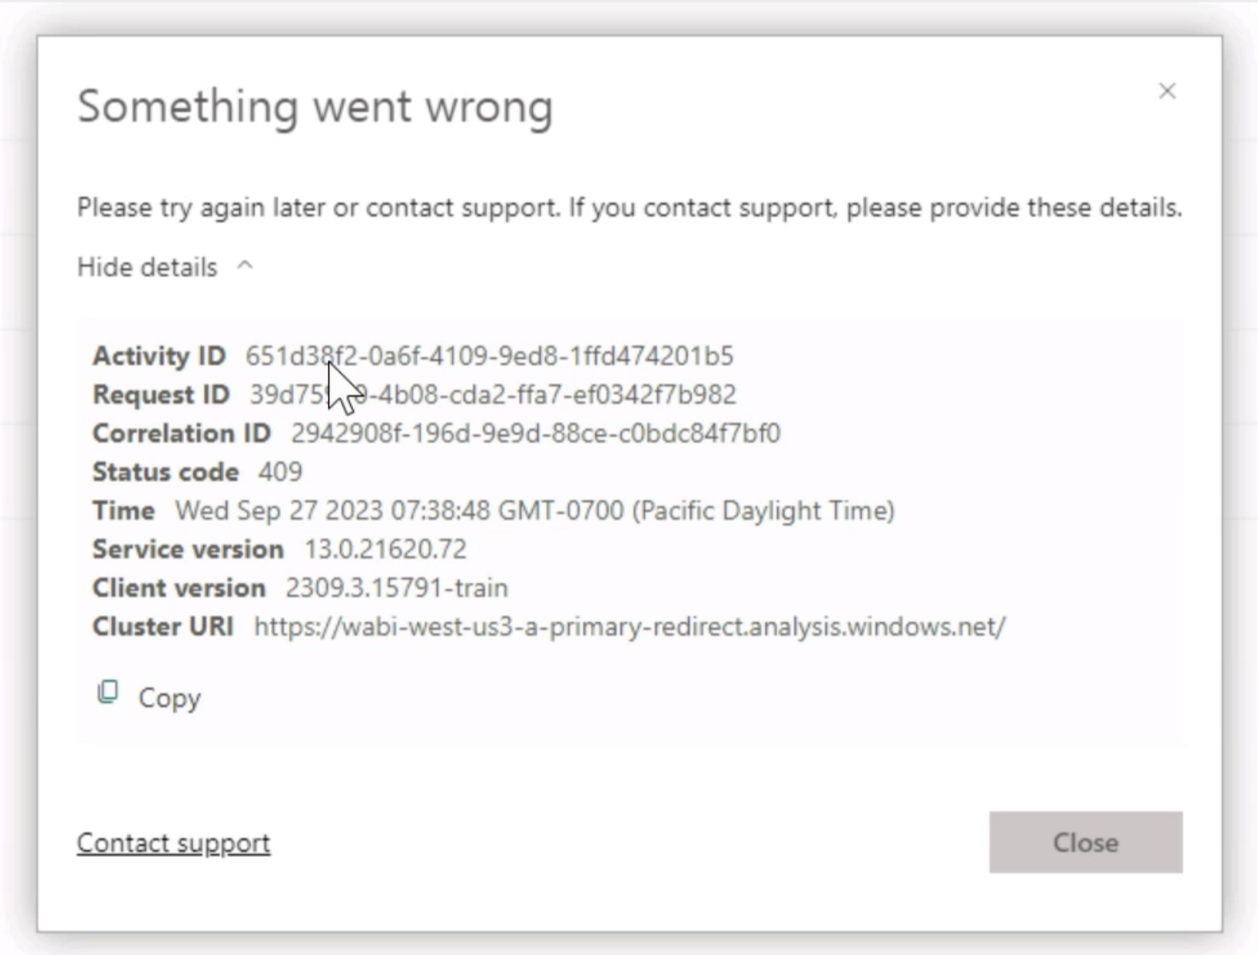1258x955 pixels.
Task: Click Hide details to hide diagnostic info
Action: 145,267
